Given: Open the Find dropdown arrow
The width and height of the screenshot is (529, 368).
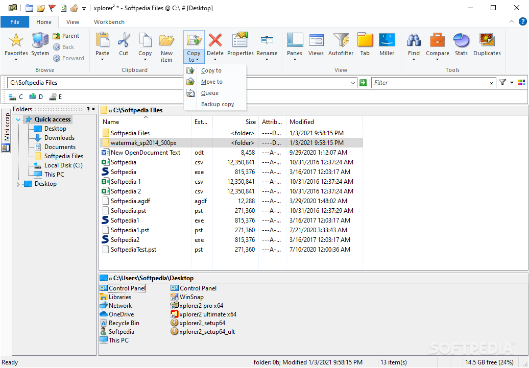Looking at the screenshot, I should [x=414, y=60].
